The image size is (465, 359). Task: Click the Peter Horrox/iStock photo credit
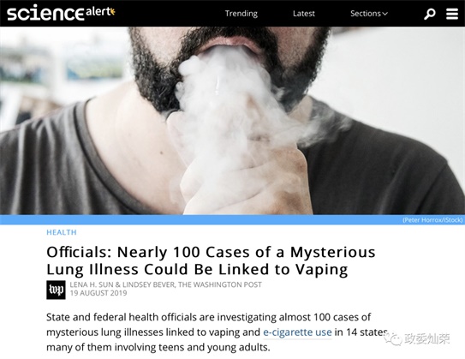tap(432, 220)
